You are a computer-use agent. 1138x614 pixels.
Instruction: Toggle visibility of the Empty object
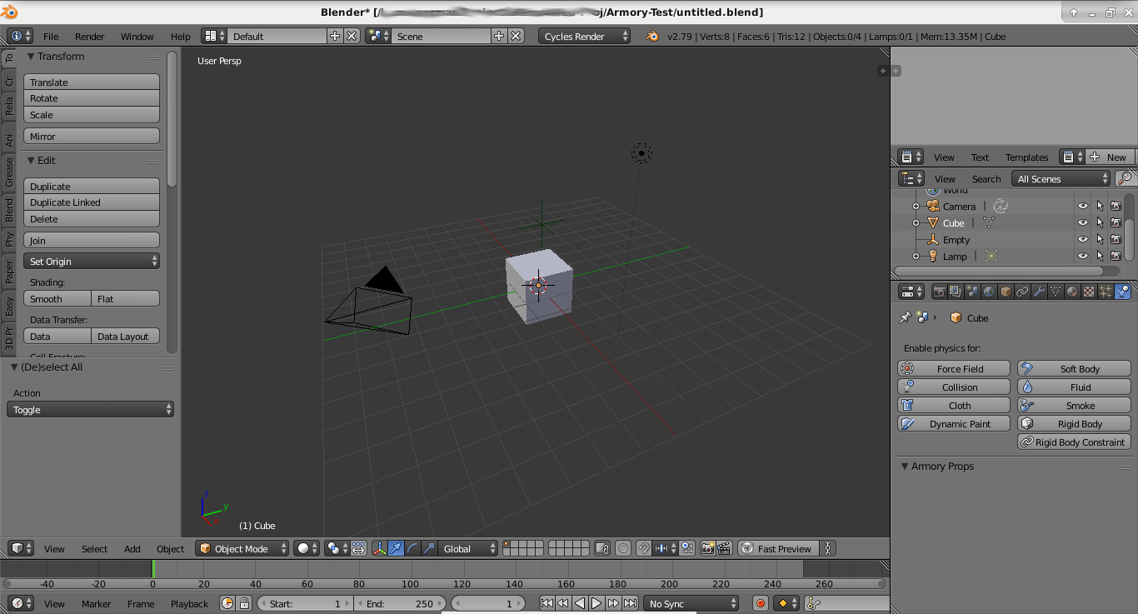(1083, 239)
